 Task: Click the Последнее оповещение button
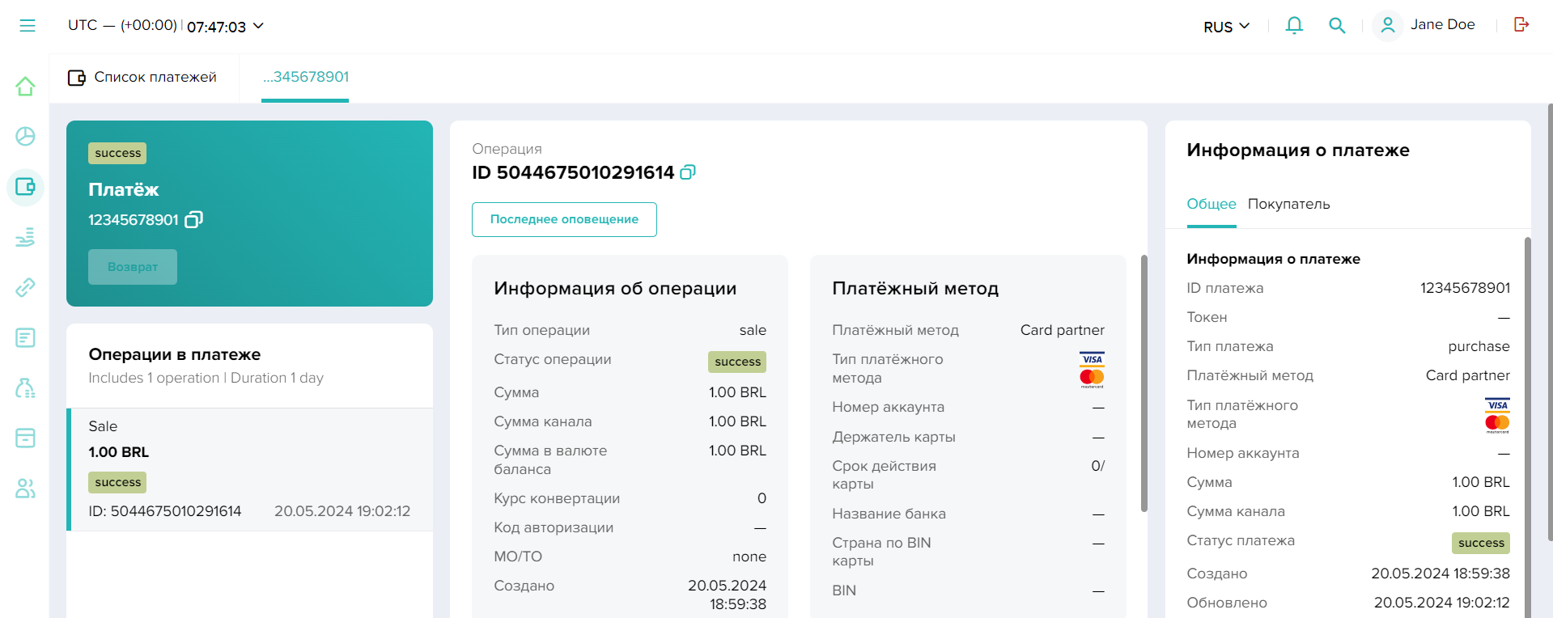[564, 219]
